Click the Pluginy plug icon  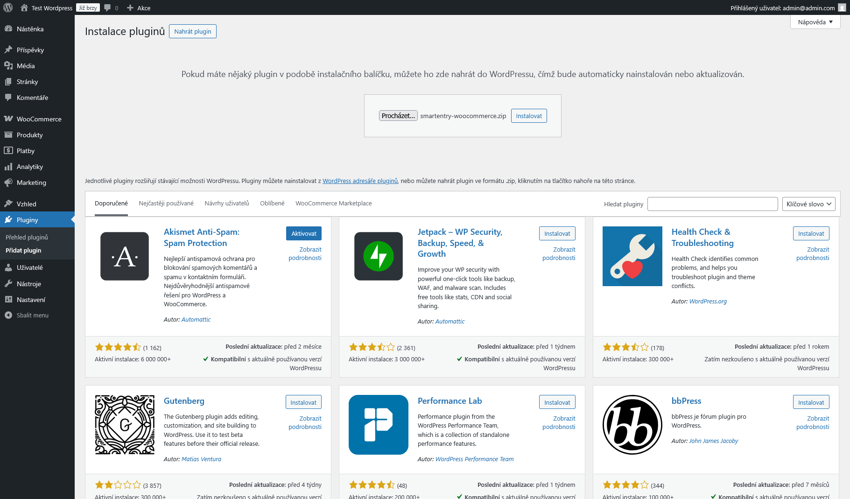click(x=9, y=219)
